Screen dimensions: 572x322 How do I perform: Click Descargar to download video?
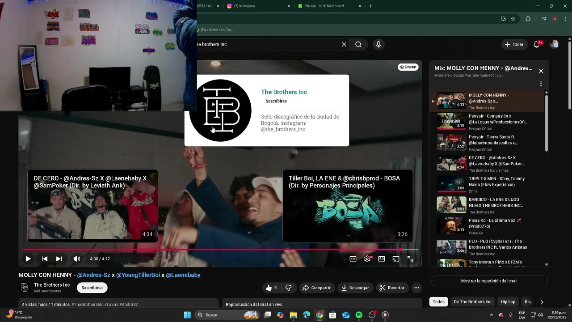[x=355, y=288]
